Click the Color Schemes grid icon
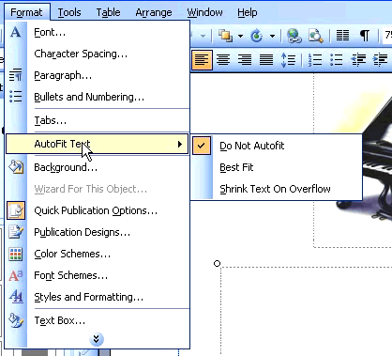392x356 pixels. (16, 254)
